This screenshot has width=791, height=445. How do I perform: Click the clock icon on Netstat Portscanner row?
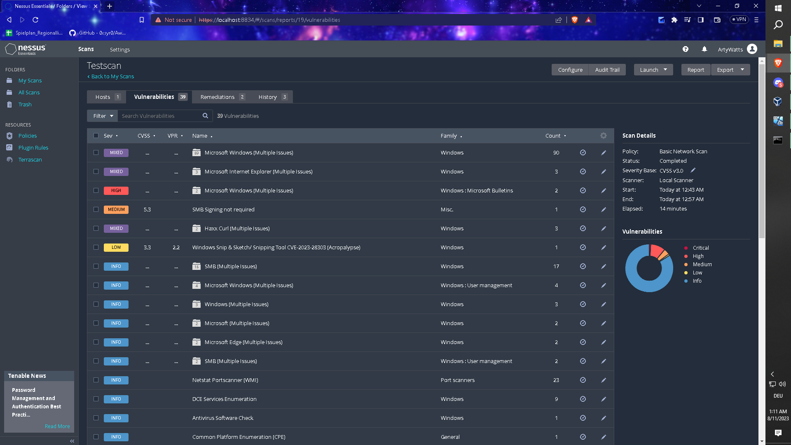[583, 380]
